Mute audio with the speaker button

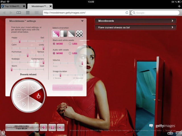(61, 127)
